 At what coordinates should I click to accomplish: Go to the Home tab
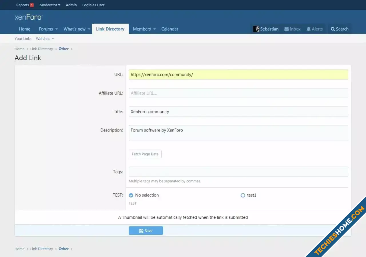[x=25, y=29]
